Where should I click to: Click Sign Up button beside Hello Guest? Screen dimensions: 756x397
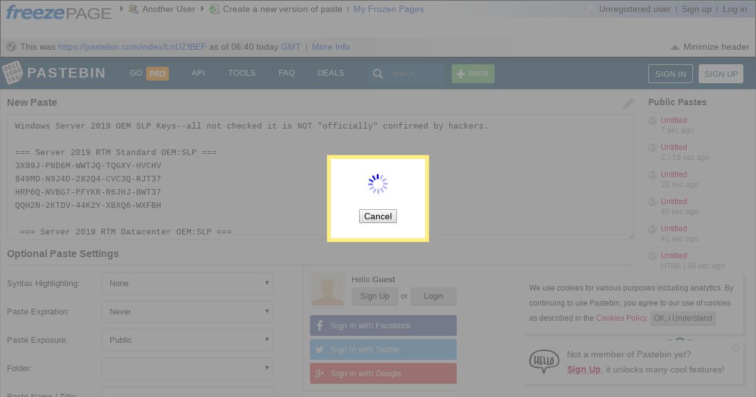(375, 296)
